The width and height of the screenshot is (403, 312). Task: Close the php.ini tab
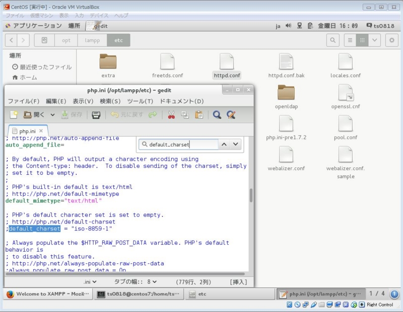tap(41, 131)
